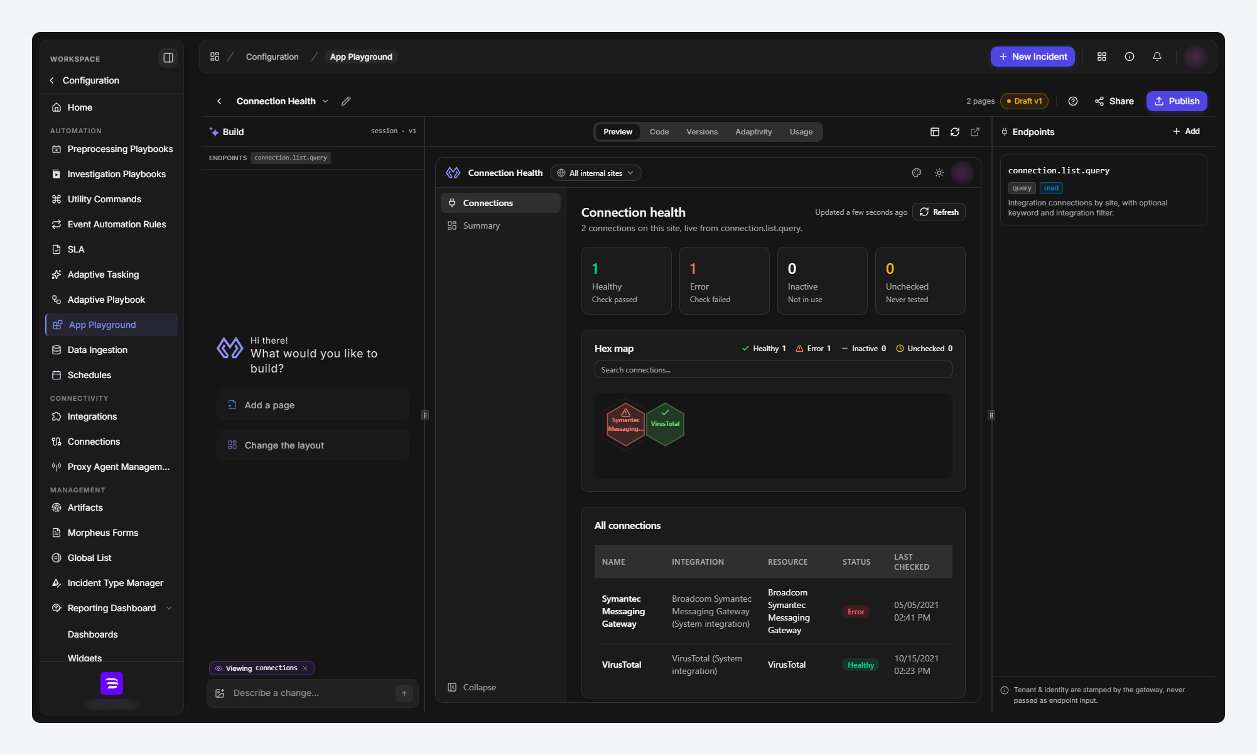Click the New Incident button
Viewport: 1257px width, 755px height.
(x=1033, y=57)
